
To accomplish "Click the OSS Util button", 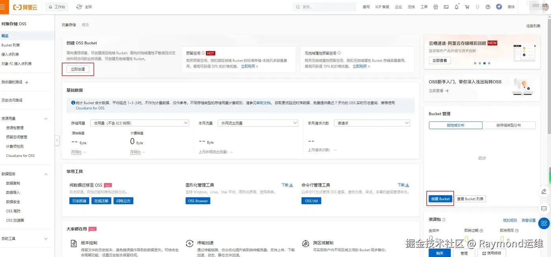I will pos(311,201).
